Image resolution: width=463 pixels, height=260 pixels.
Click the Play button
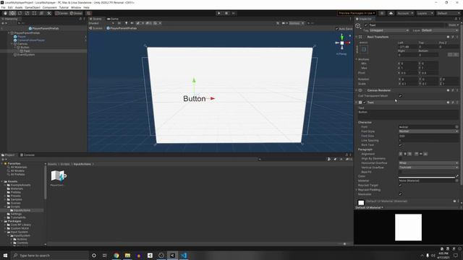[x=218, y=13]
